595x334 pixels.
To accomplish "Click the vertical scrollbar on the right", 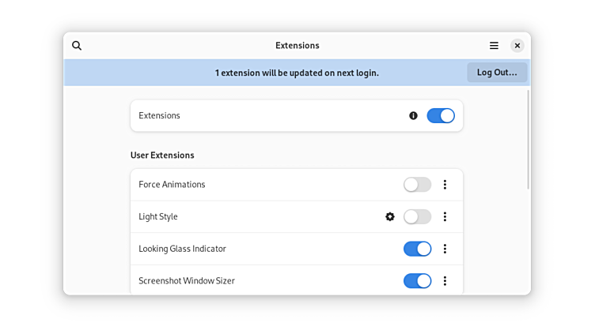I will [x=528, y=139].
